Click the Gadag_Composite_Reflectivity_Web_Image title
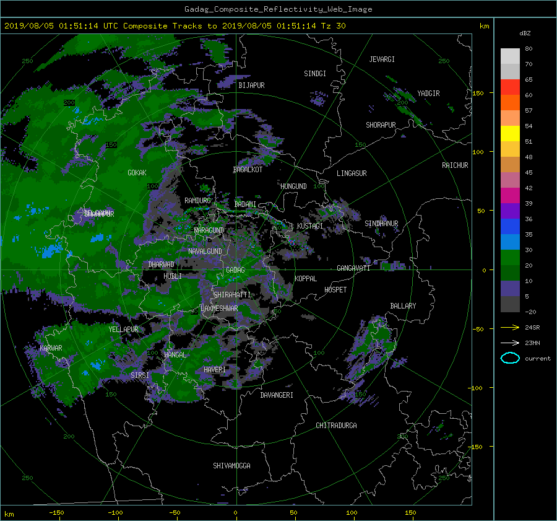557x521 pixels. [x=278, y=9]
